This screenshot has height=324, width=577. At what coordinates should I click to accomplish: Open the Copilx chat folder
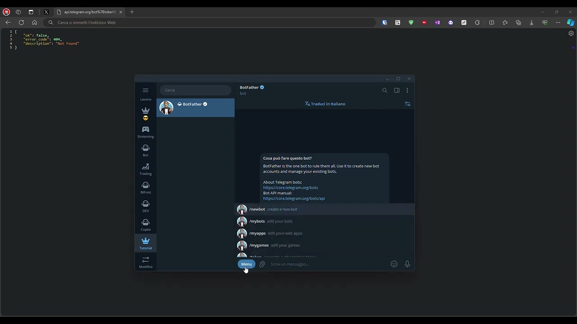[x=145, y=225]
